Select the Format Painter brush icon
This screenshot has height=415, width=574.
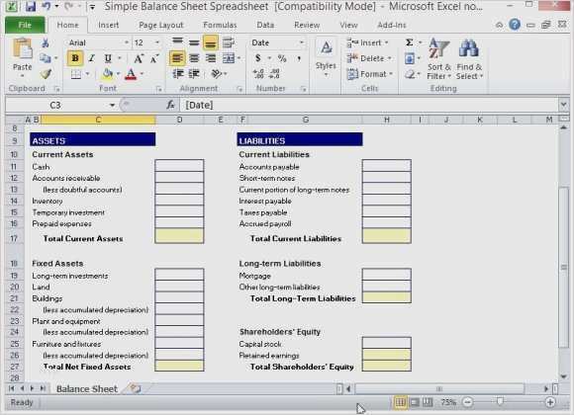click(46, 74)
